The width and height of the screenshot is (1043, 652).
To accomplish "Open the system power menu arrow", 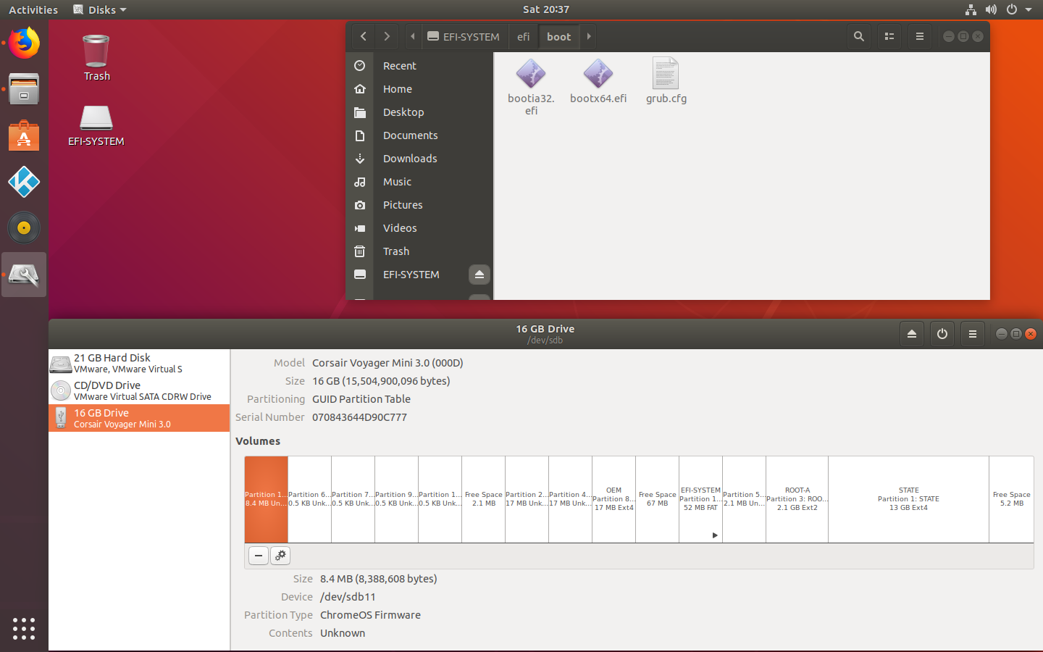I will click(x=1029, y=9).
